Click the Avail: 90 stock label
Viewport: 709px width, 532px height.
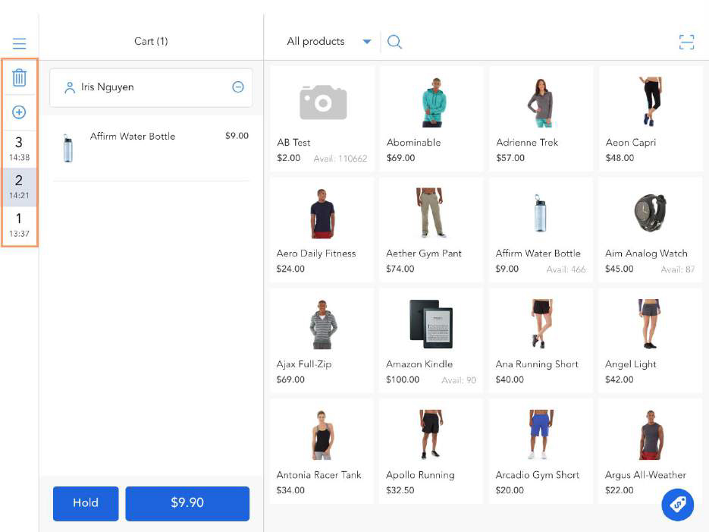[459, 380]
